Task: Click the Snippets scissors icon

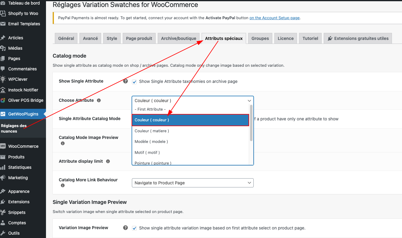Action: [3, 212]
